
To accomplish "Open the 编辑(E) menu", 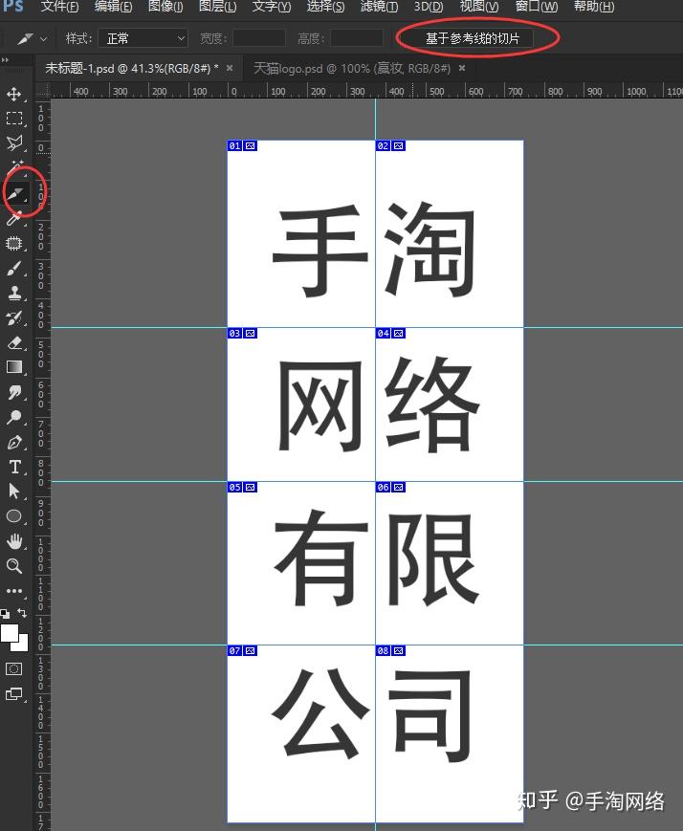I will pyautogui.click(x=113, y=7).
